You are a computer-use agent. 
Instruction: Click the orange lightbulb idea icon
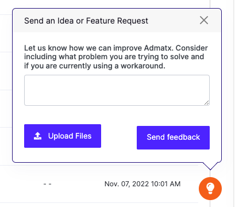pyautogui.click(x=210, y=189)
